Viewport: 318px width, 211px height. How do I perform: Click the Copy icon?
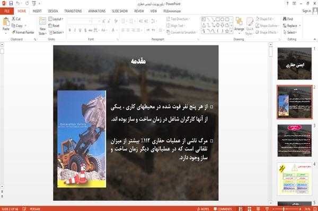[x=13, y=26]
